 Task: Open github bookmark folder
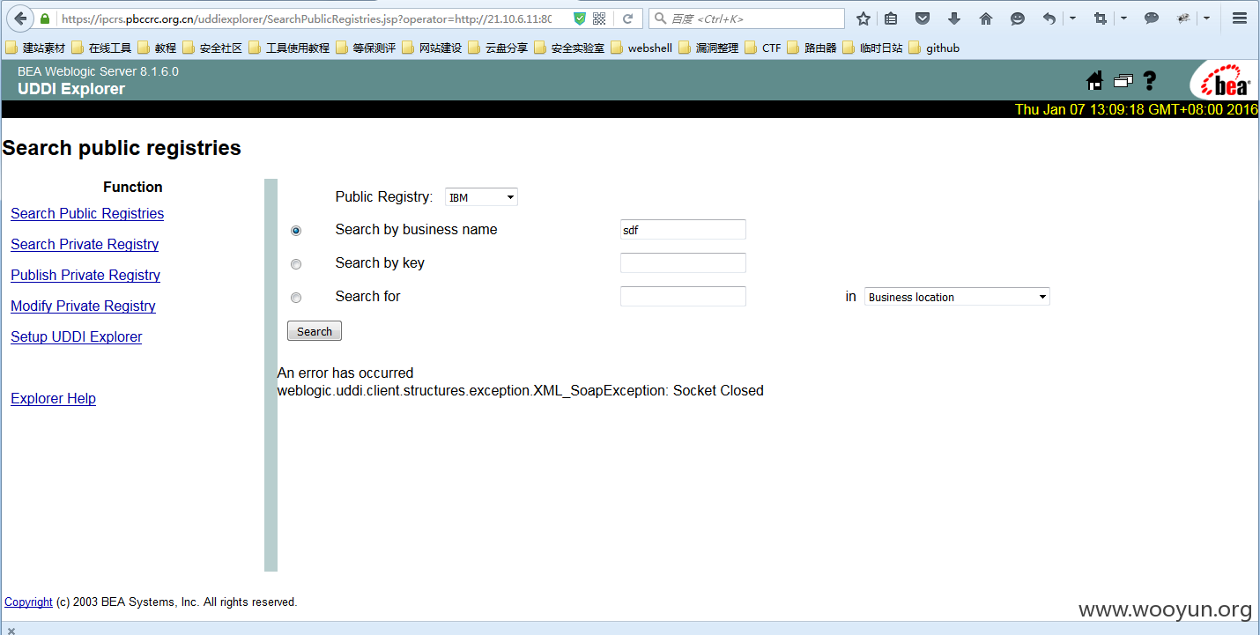coord(934,48)
